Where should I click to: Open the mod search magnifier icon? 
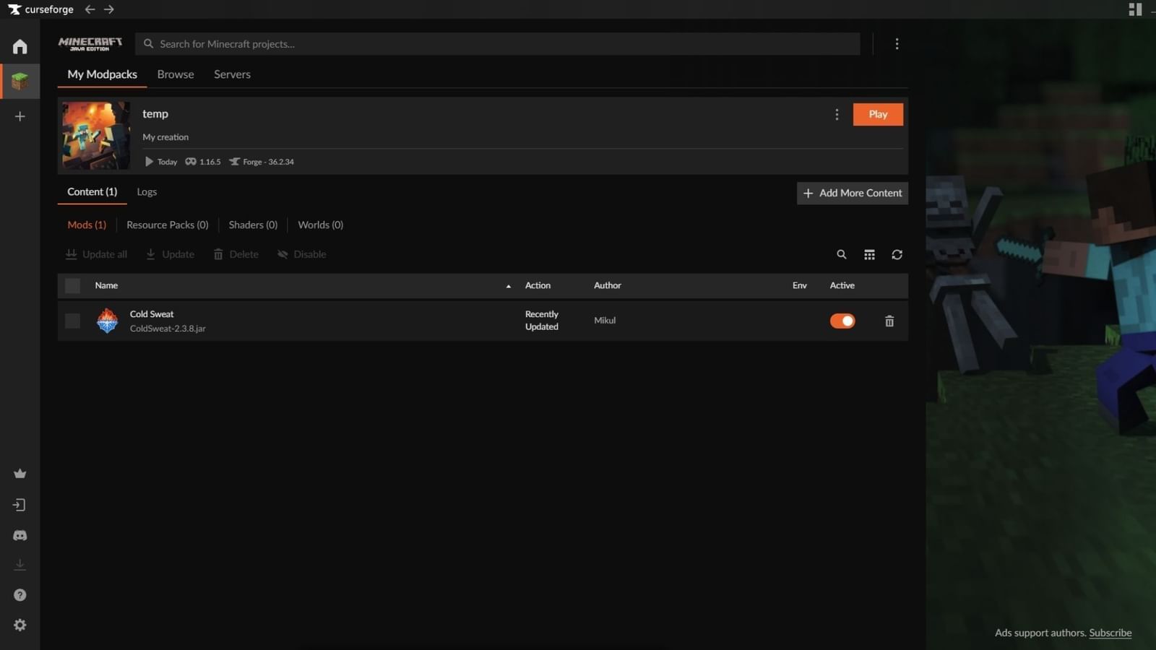click(841, 255)
